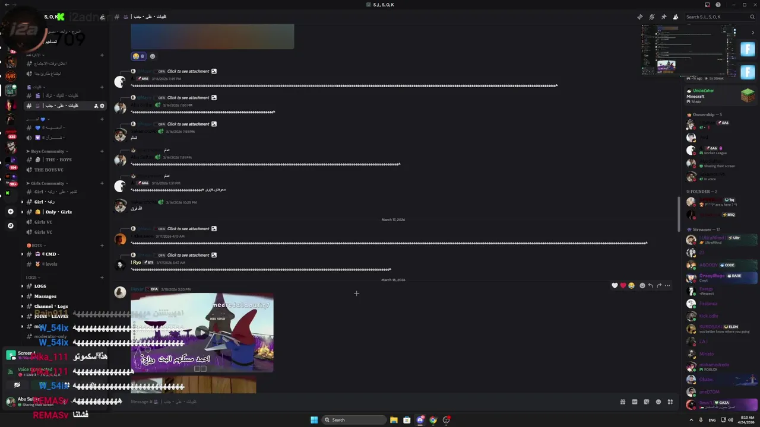This screenshot has height=427, width=760.
Task: Click attachment link on 7:50 PM reply
Action: 188,97
